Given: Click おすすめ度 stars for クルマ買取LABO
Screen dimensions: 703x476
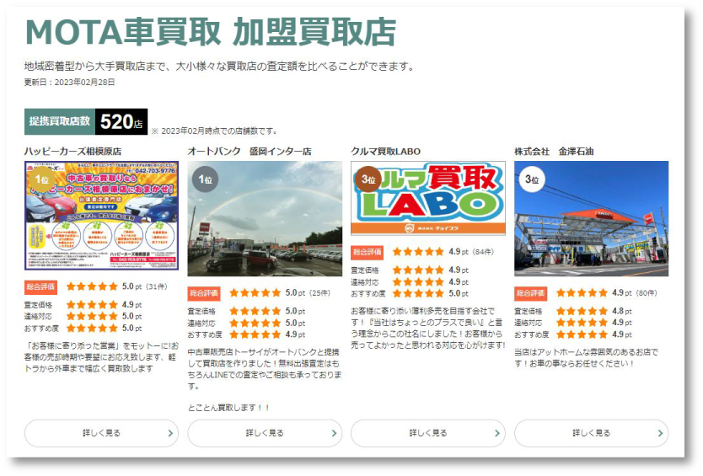Looking at the screenshot, I should [418, 293].
